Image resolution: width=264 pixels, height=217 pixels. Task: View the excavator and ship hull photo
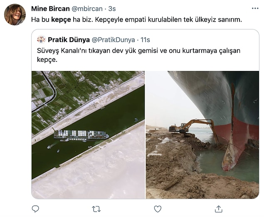click(202, 135)
